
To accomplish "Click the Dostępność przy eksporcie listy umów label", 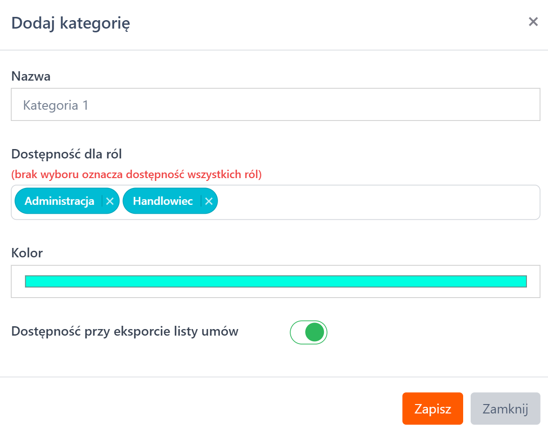I will pos(125,331).
